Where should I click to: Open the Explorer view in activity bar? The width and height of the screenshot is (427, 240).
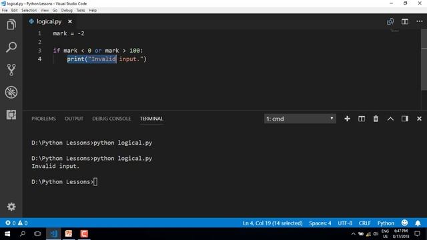click(11, 25)
